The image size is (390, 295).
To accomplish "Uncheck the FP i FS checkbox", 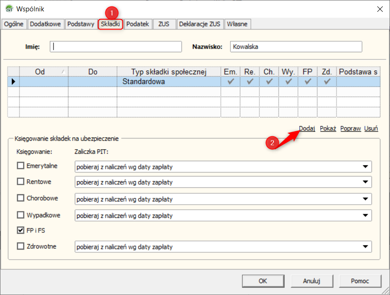I will point(21,230).
